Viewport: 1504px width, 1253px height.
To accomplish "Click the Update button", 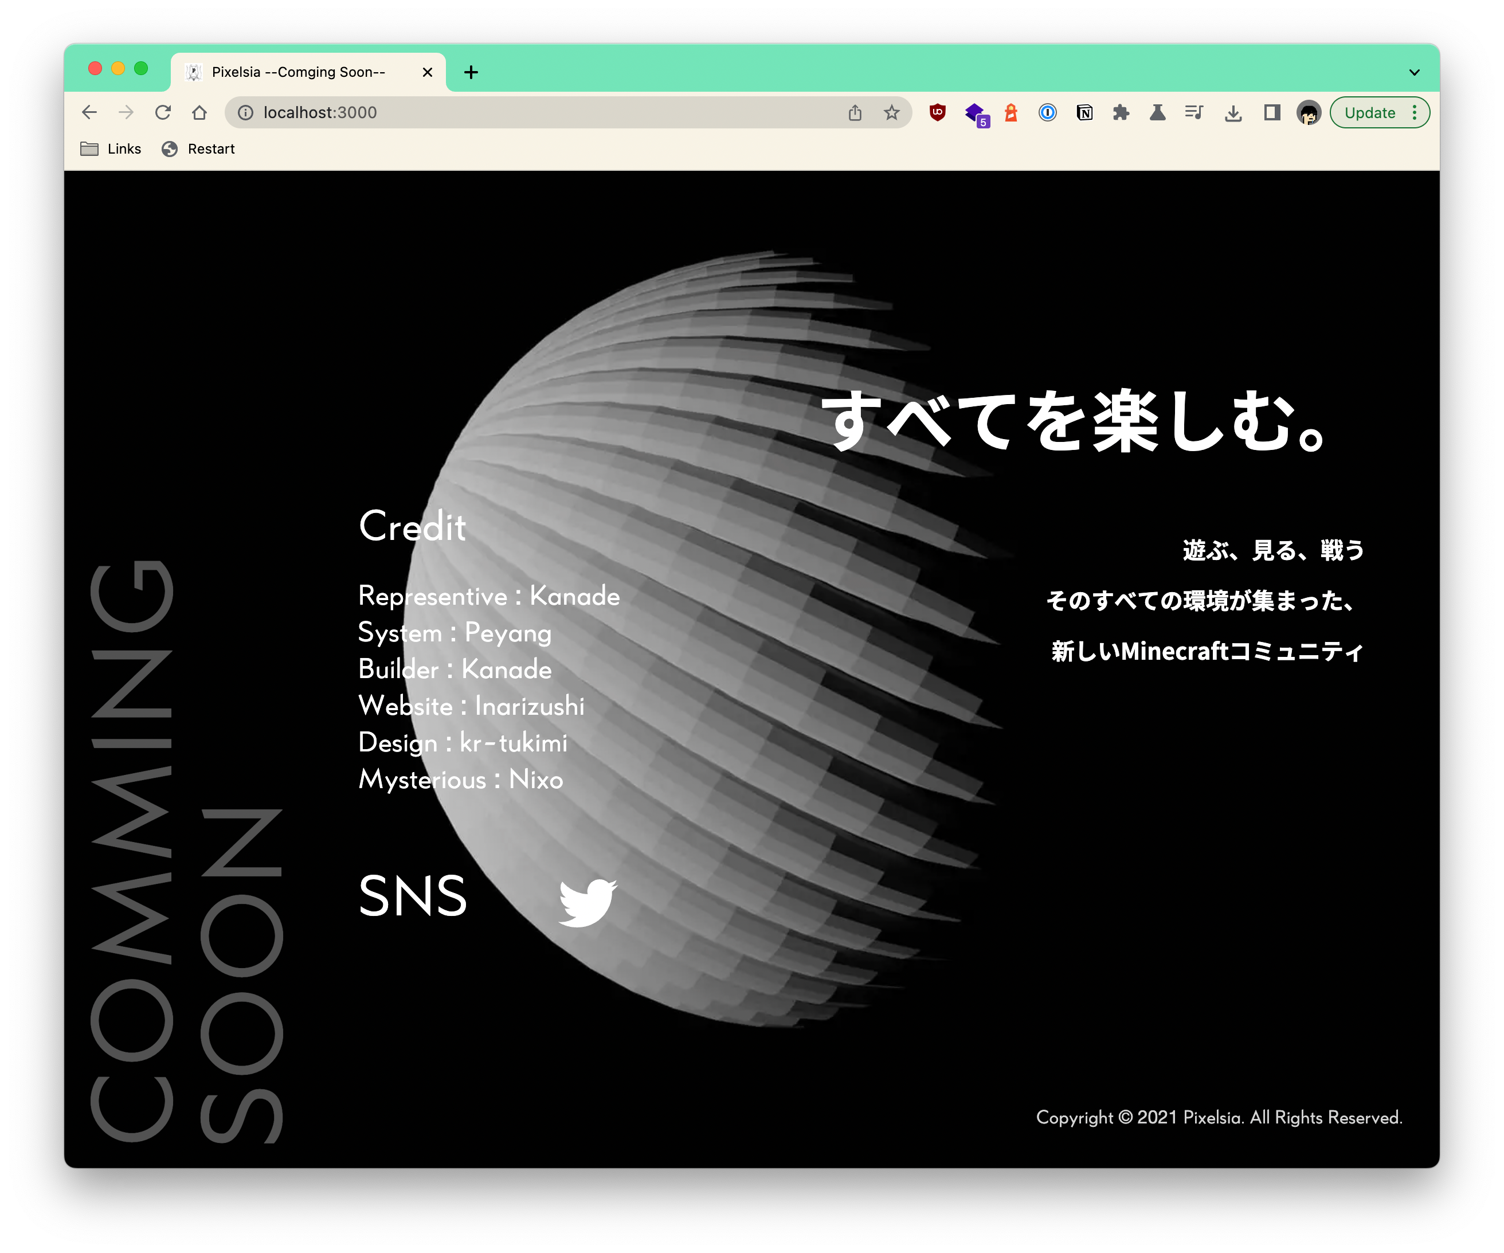I will (1369, 112).
